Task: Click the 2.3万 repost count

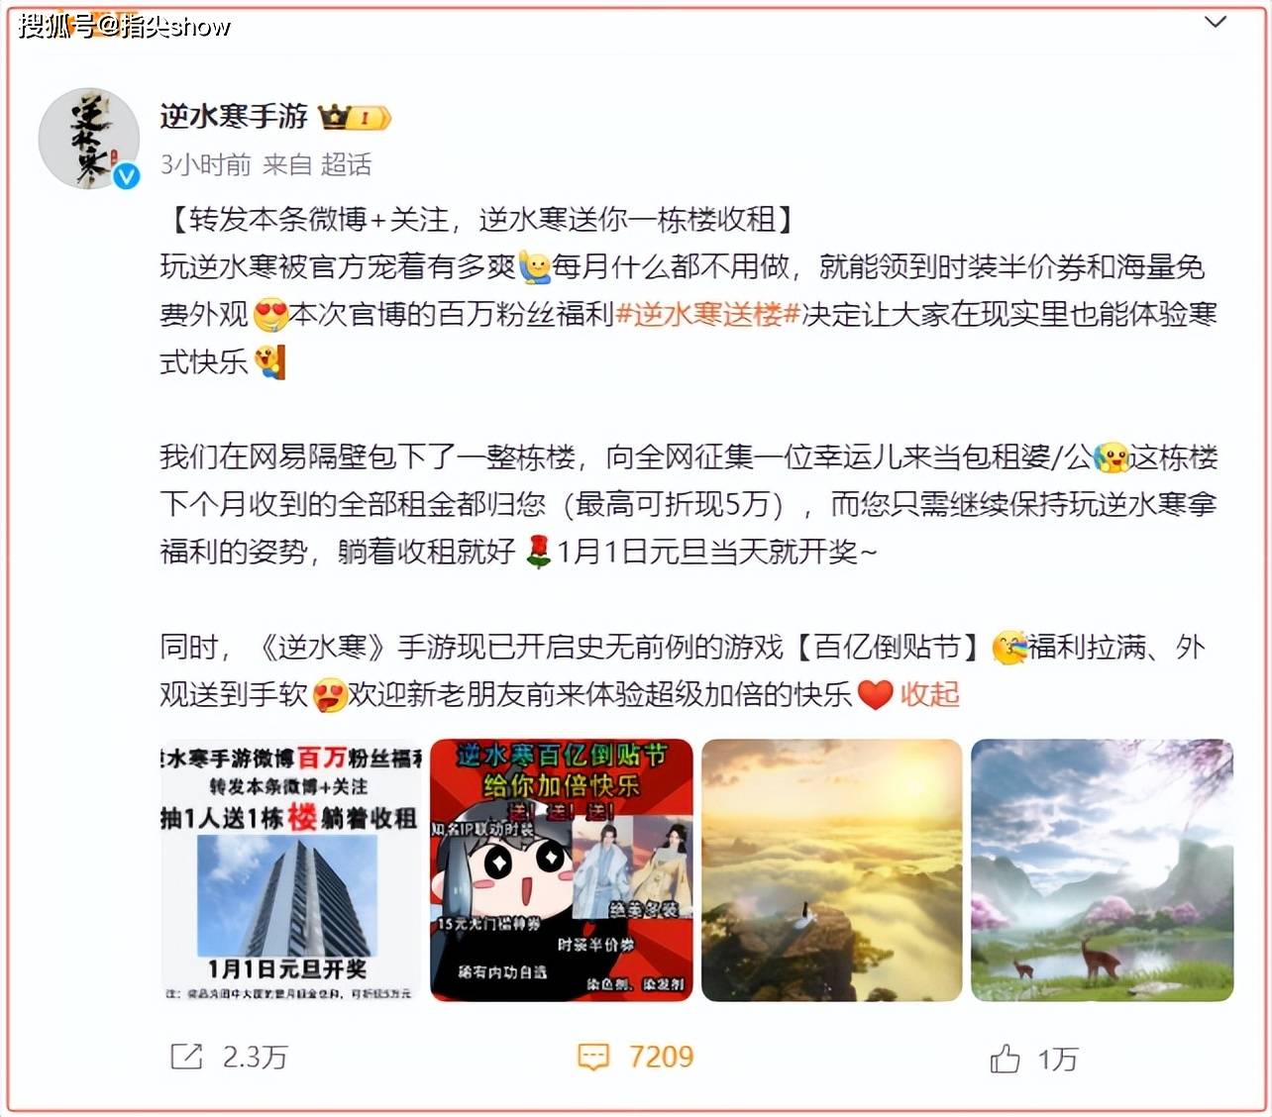Action: click(x=255, y=1057)
